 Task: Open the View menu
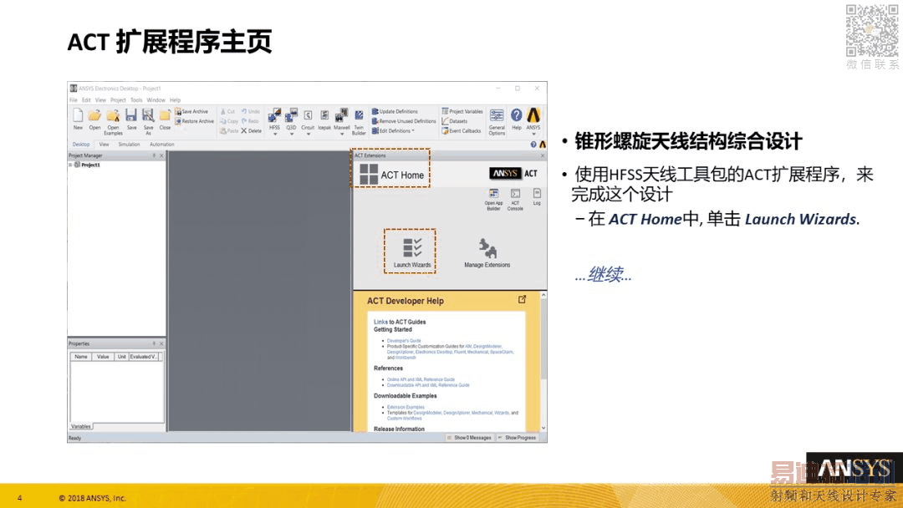pyautogui.click(x=100, y=100)
